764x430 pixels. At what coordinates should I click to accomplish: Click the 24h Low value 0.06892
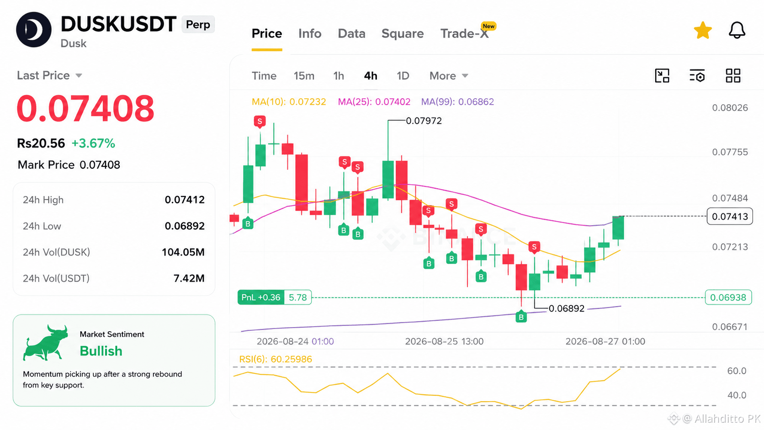(x=185, y=226)
